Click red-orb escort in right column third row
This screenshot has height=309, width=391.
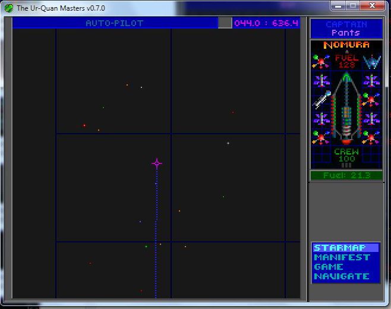pos(371,99)
